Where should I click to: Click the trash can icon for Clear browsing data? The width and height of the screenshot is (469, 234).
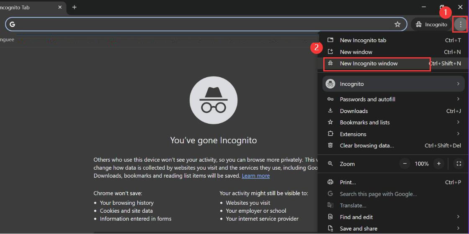point(330,145)
